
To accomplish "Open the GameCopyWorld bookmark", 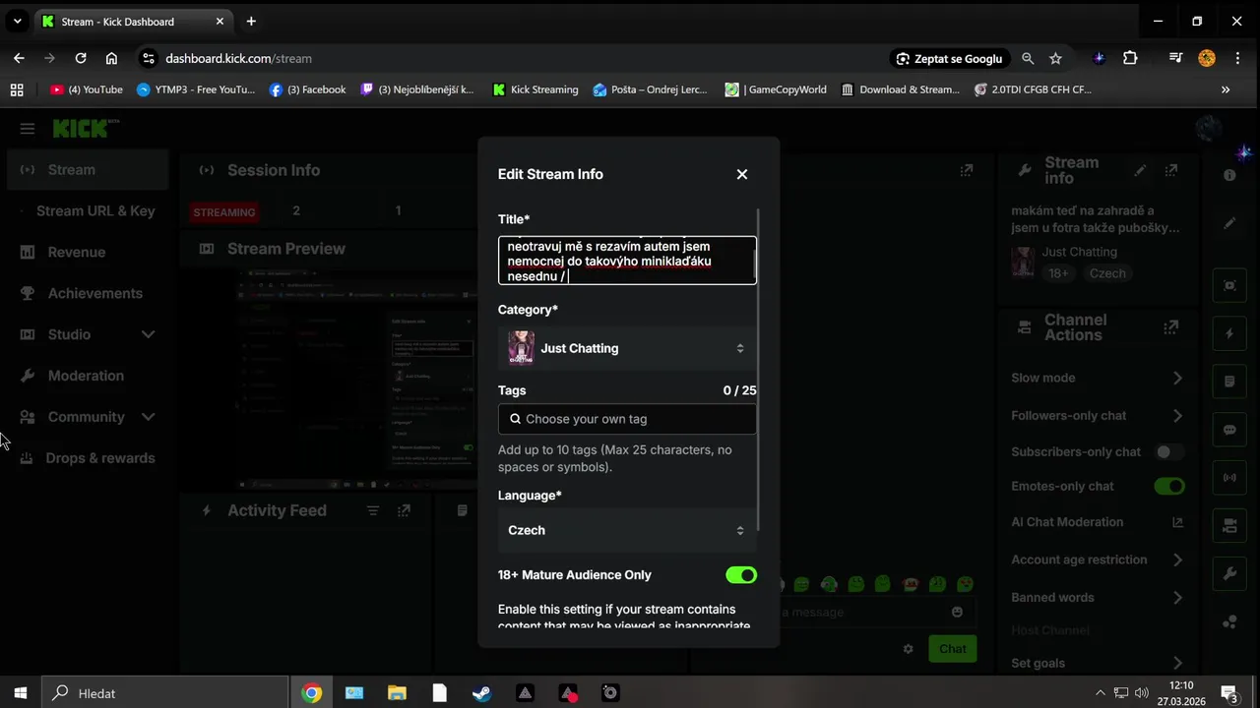I will pos(776,89).
